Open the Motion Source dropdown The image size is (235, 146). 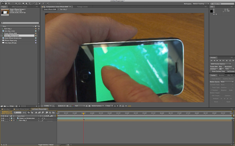227,82
